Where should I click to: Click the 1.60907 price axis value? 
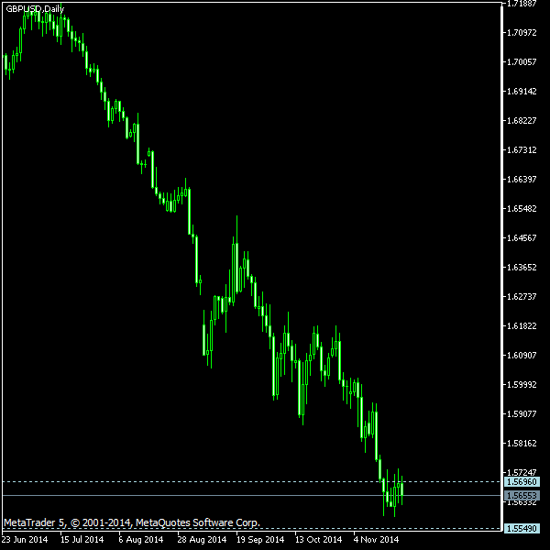522,356
